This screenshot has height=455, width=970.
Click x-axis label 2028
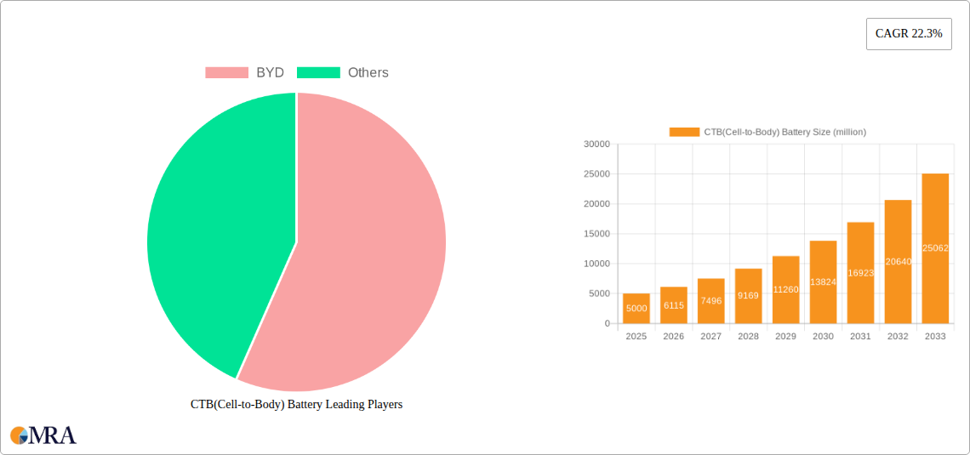[749, 336]
